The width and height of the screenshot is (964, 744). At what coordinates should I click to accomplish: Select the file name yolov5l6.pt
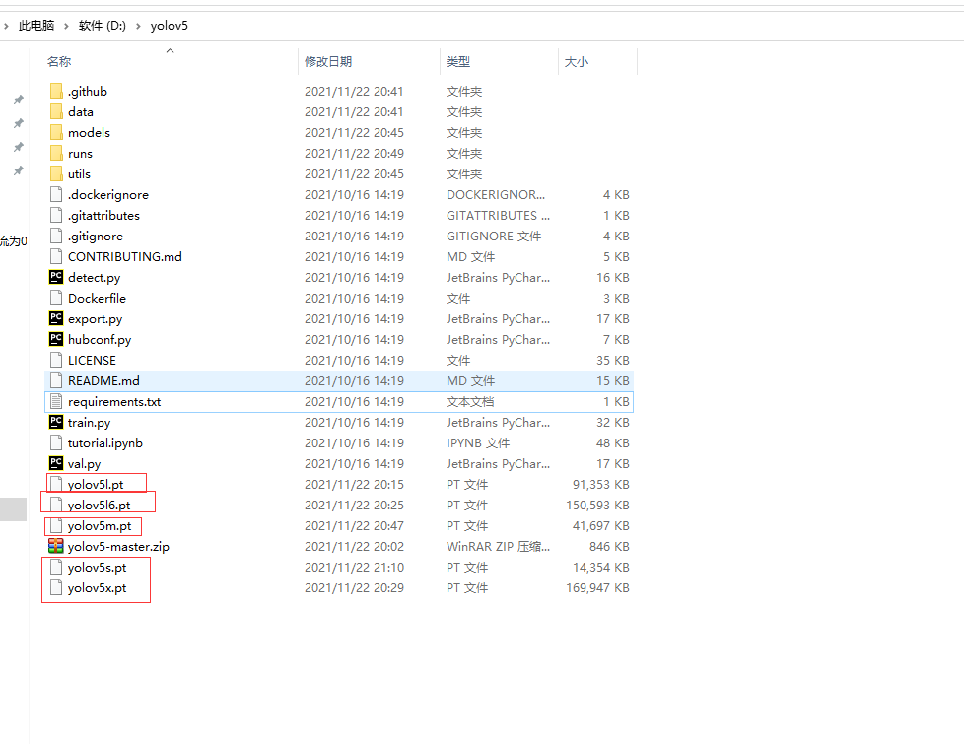pyautogui.click(x=99, y=505)
